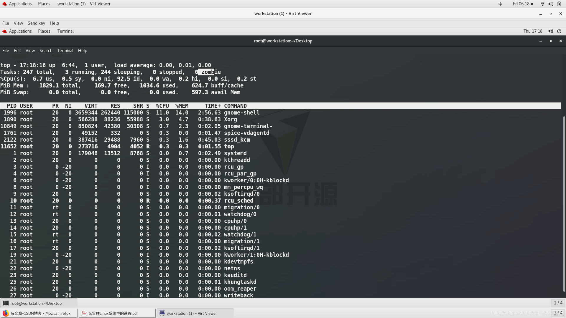566x318 pixels.
Task: Close the Virt Viewer window
Action: point(561,14)
